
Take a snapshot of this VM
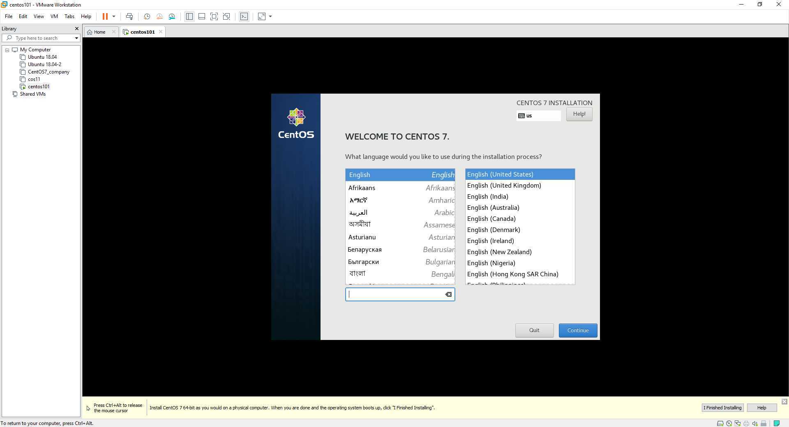(x=147, y=16)
